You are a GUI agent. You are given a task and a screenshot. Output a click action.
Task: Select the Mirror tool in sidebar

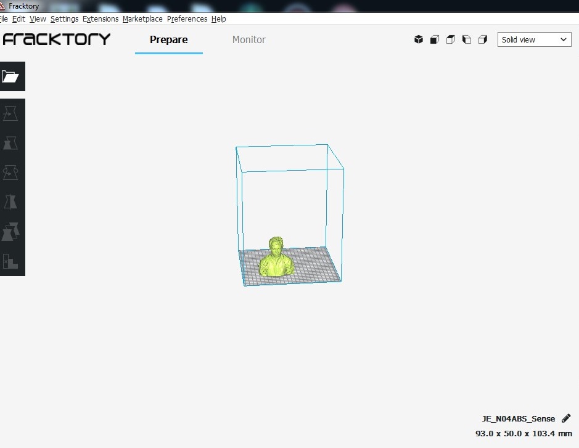[x=10, y=202]
